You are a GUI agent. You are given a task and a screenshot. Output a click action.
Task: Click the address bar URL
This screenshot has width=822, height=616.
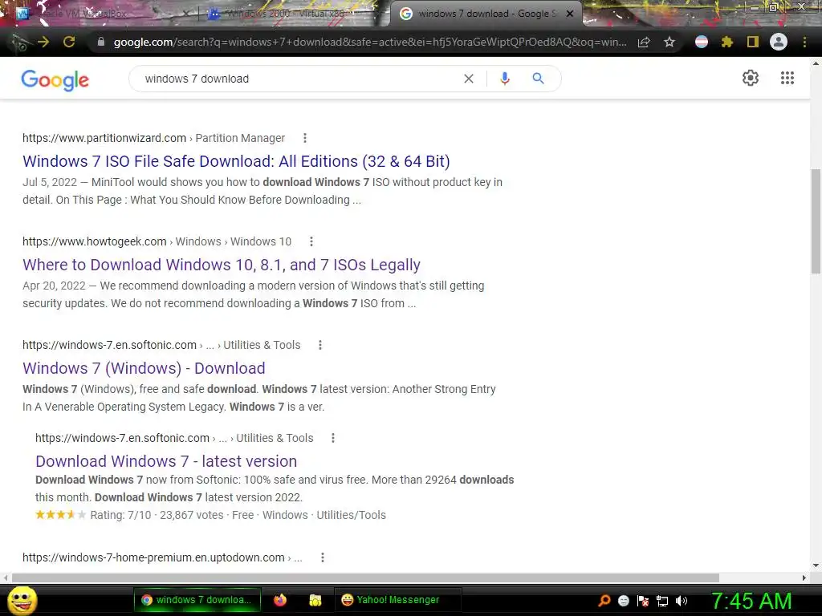369,42
